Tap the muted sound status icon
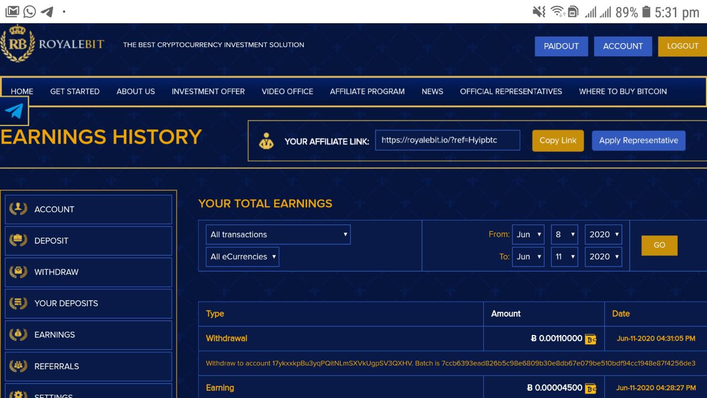The image size is (707, 398). coord(539,12)
